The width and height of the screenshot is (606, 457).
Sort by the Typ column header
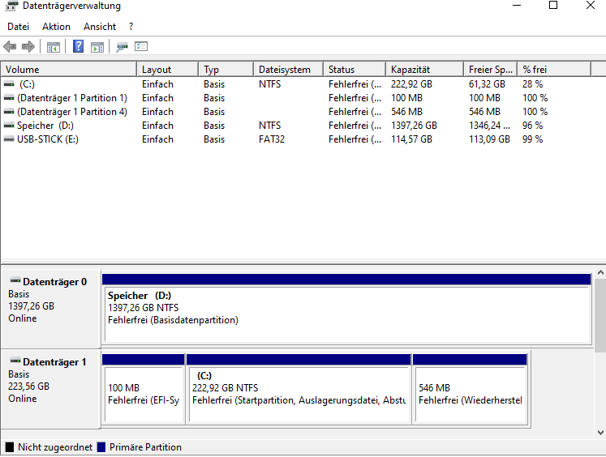point(226,70)
